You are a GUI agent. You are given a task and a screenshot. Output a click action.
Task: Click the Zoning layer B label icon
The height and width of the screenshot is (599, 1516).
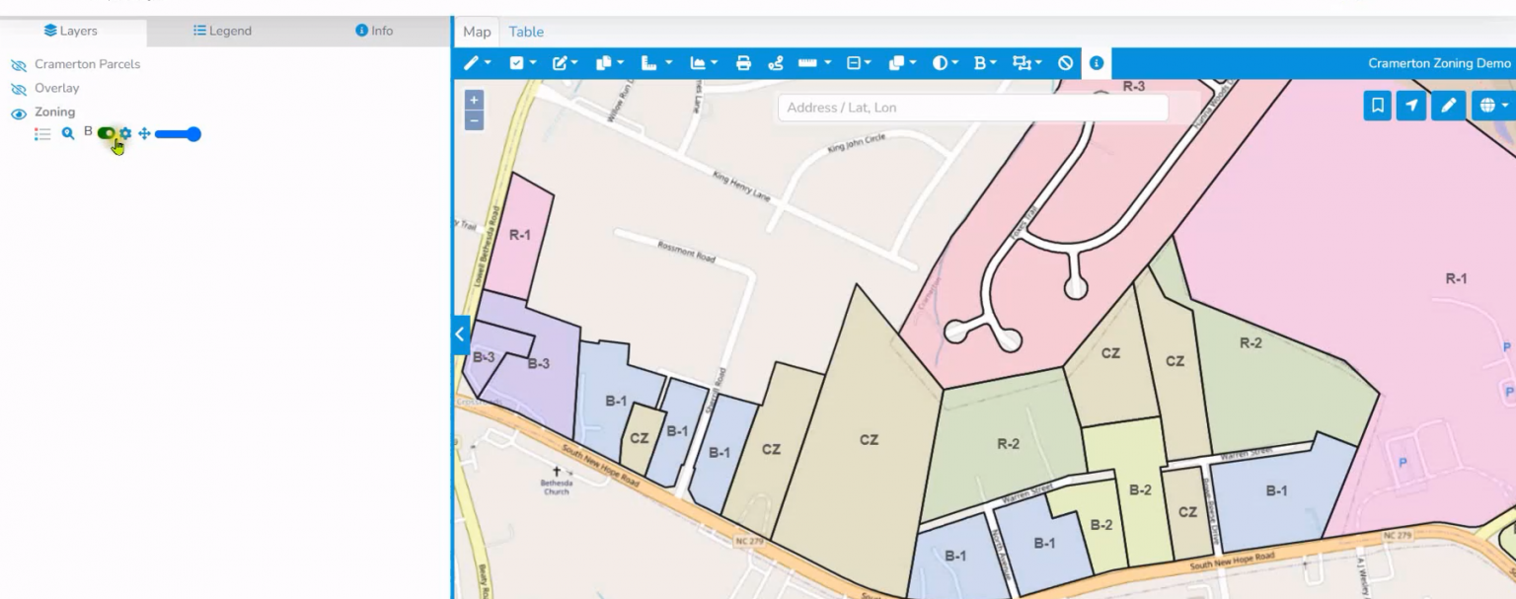(x=88, y=131)
